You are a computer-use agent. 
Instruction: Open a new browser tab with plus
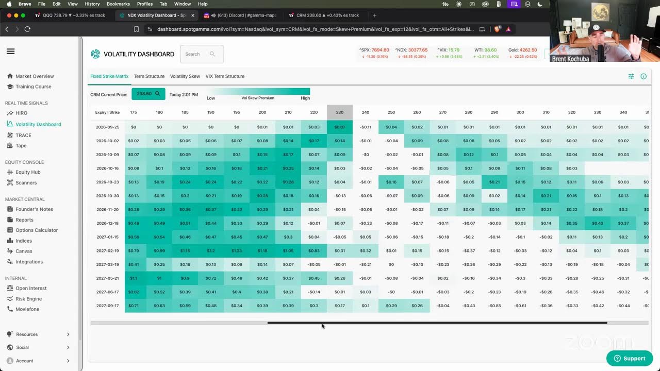point(374,15)
